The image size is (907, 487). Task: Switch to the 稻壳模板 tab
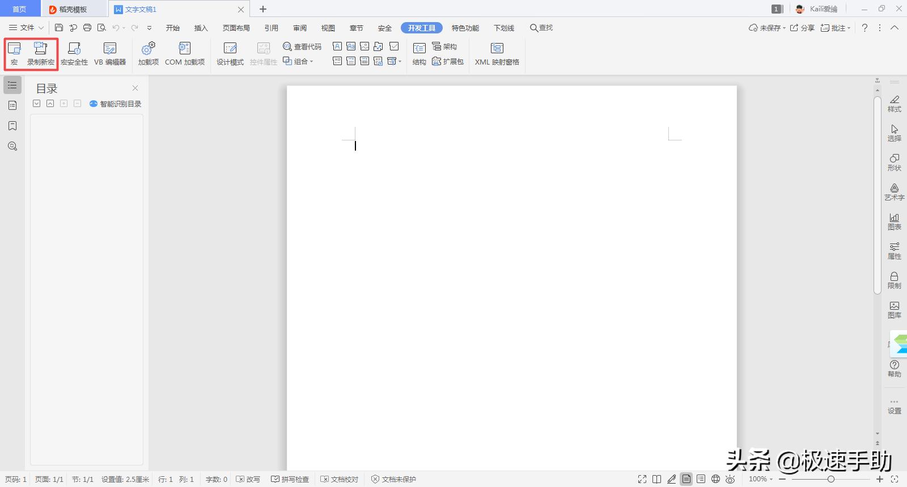pos(73,9)
